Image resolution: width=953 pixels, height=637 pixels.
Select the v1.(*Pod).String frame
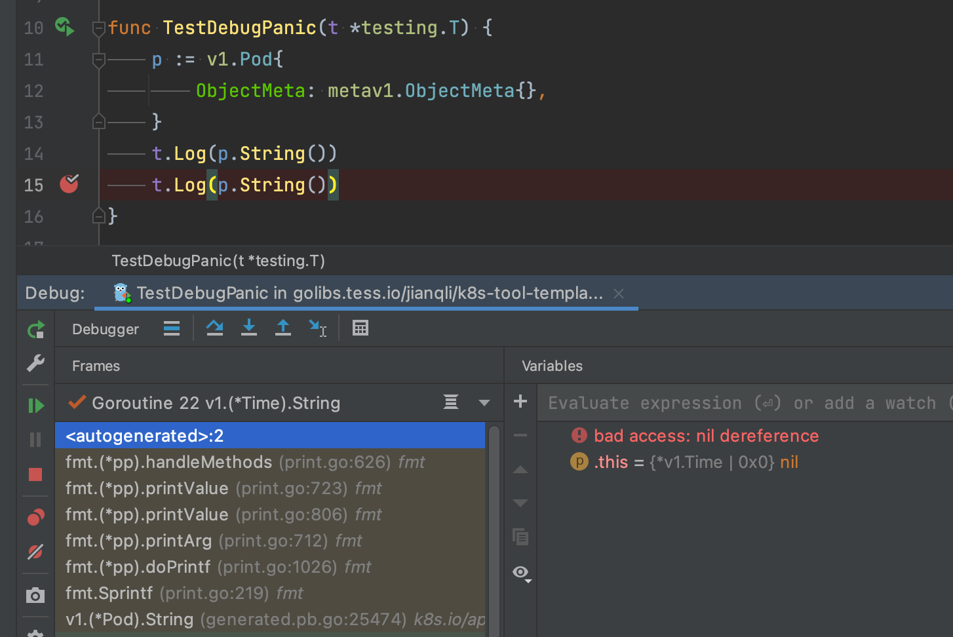270,619
